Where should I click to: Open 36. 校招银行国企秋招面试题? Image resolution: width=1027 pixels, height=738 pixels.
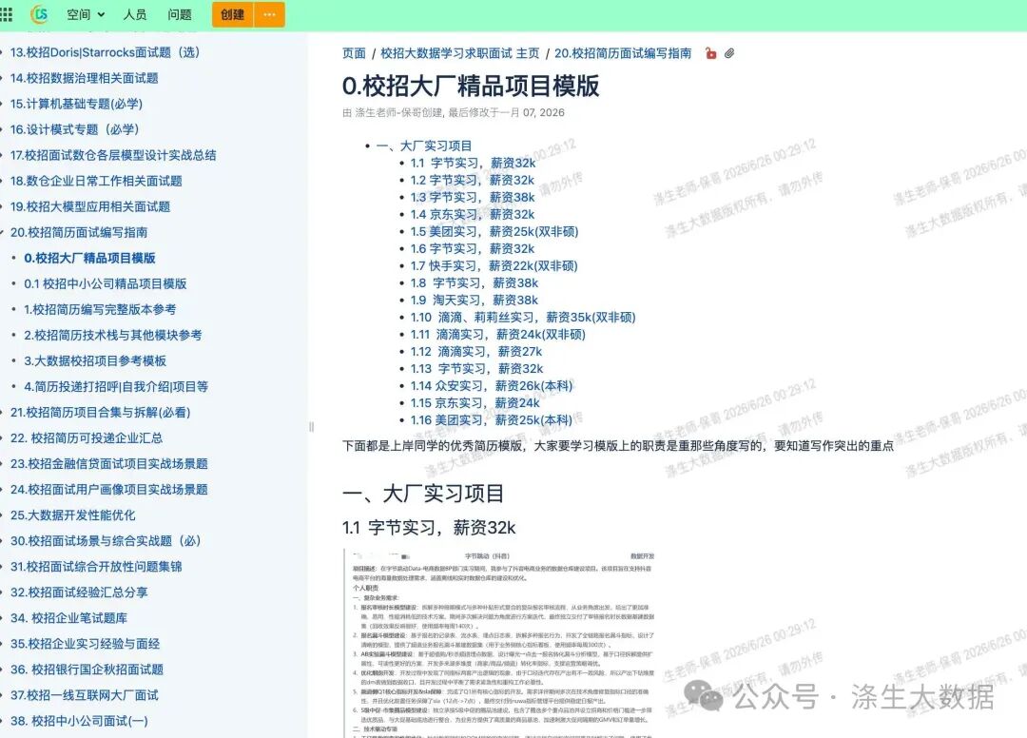[87, 670]
